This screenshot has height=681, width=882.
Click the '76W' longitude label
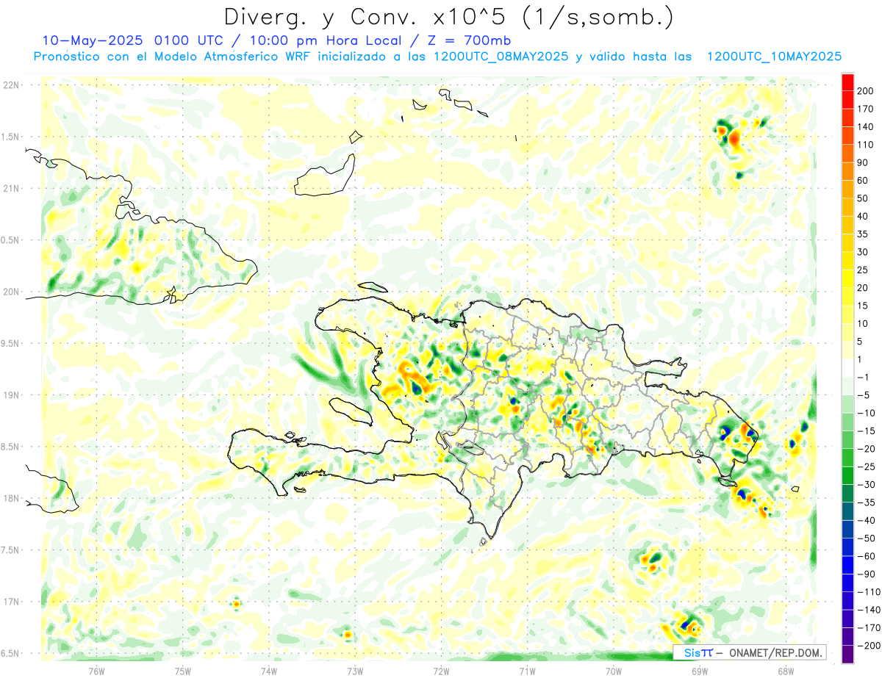[96, 671]
